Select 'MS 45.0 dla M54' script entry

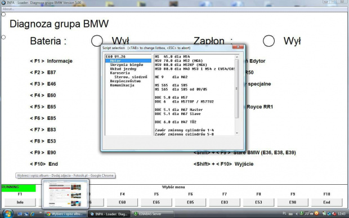172,56
